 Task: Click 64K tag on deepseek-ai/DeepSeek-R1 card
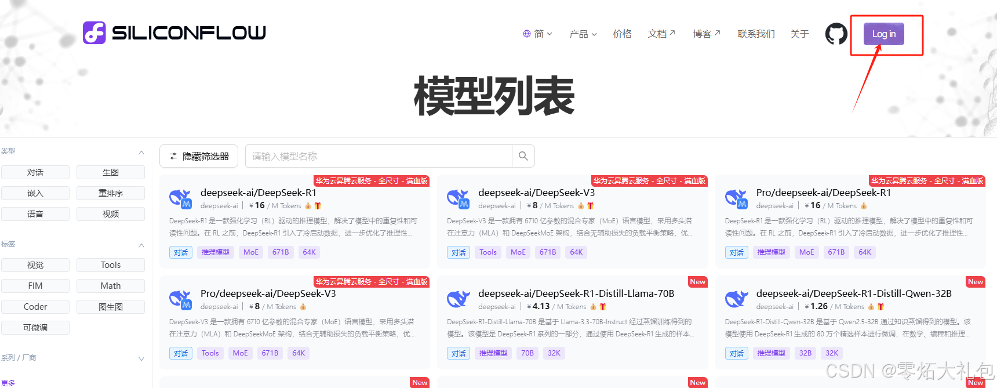coord(310,252)
